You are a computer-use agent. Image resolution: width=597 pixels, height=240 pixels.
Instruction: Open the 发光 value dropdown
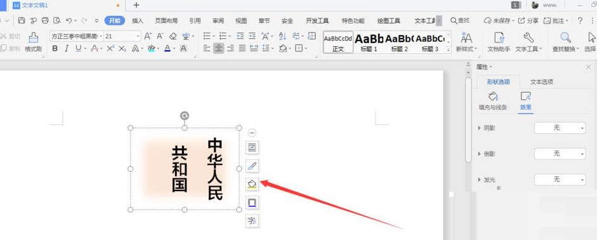coord(560,180)
